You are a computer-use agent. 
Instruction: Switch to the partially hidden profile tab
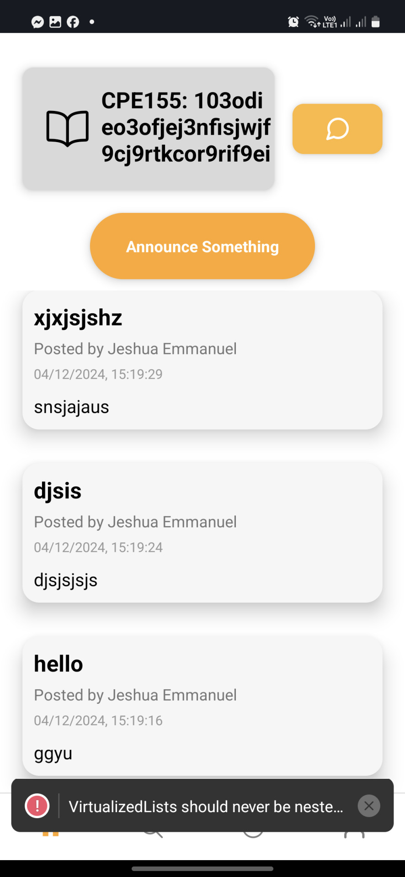[354, 835]
